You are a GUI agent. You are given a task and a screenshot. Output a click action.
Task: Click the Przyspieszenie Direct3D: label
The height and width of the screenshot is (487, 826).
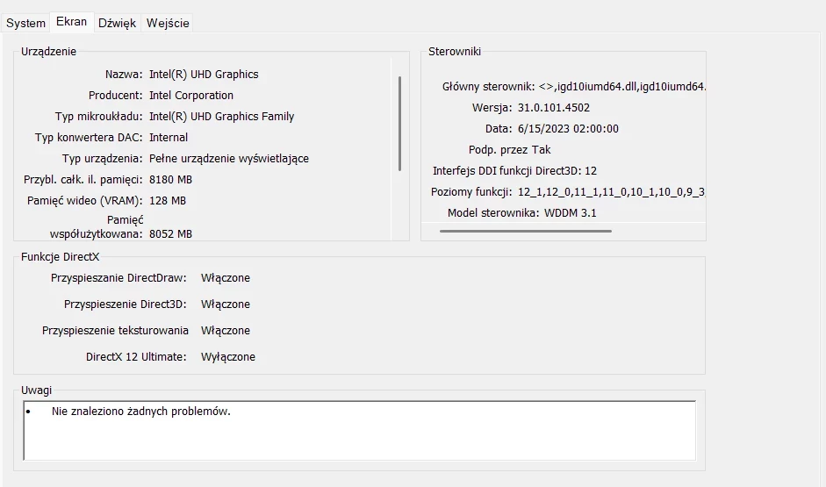click(126, 304)
